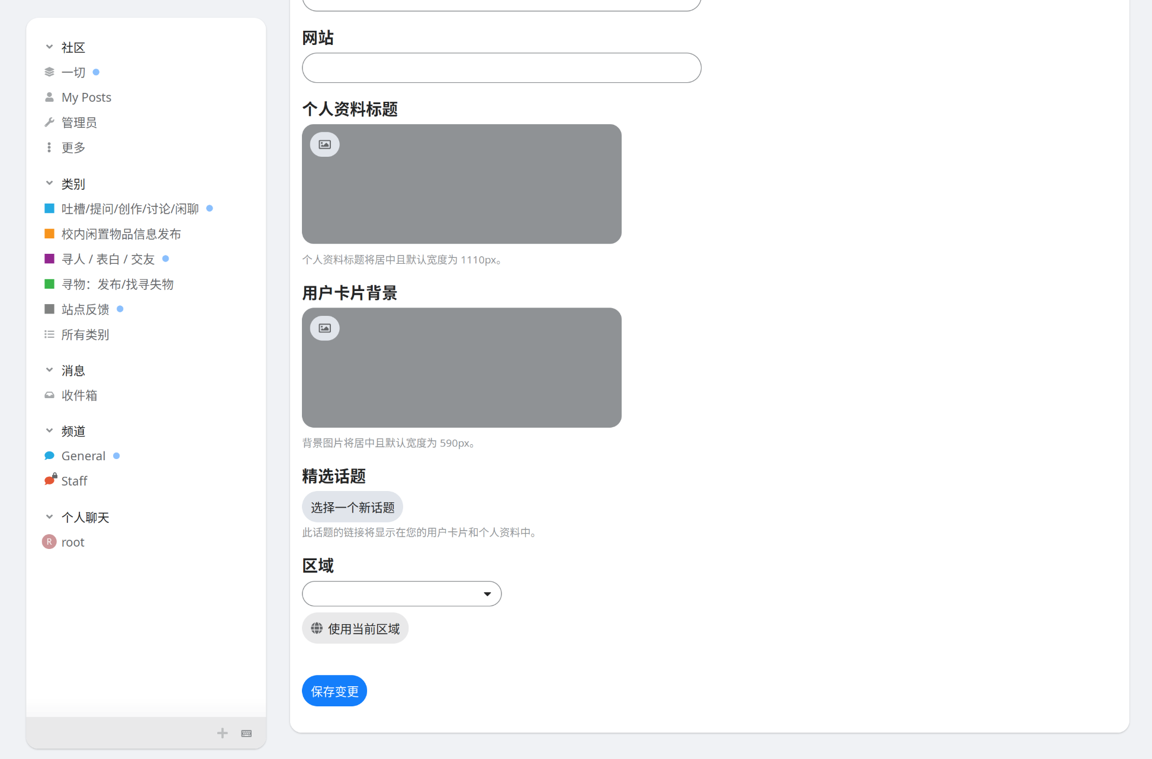Select the orange 校内闲置物品信息发布 category

(x=121, y=234)
